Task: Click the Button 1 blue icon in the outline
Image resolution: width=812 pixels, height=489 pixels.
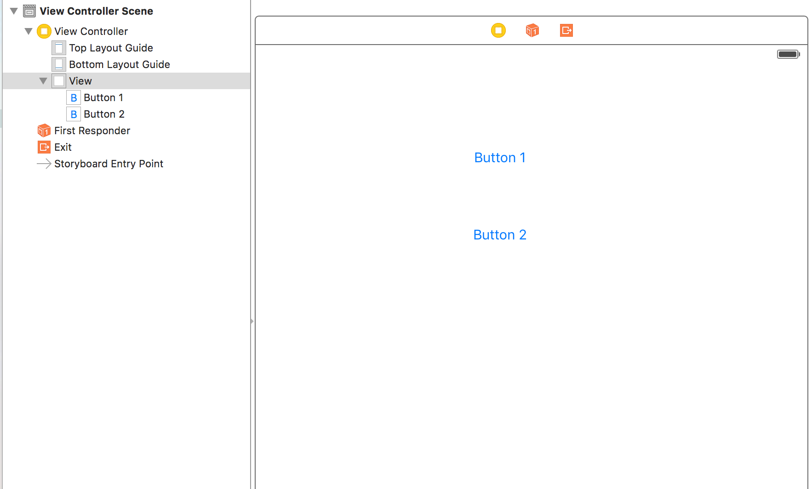Action: click(x=74, y=97)
